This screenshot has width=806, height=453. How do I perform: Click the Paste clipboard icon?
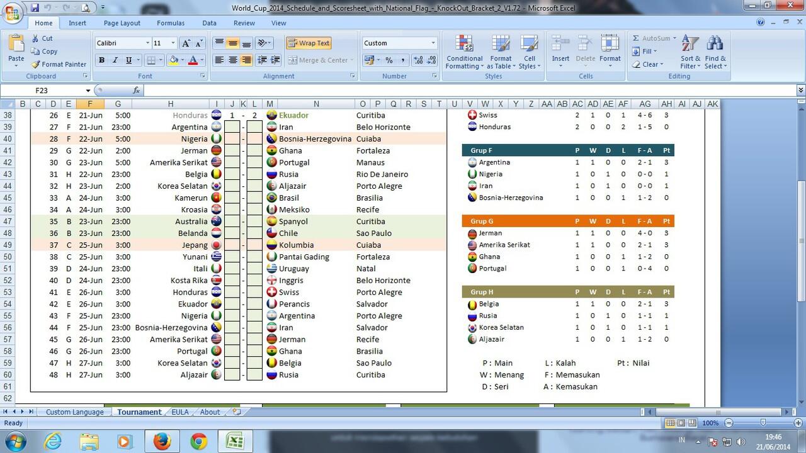pos(16,44)
